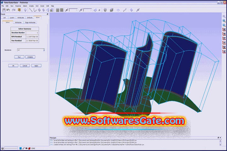Click the straight line curve tool icon
The width and height of the screenshot is (227, 151).
31,10
